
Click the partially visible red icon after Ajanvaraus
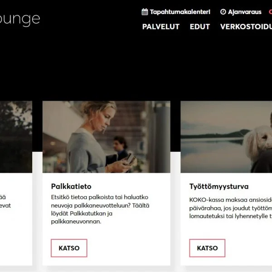(x=271, y=12)
